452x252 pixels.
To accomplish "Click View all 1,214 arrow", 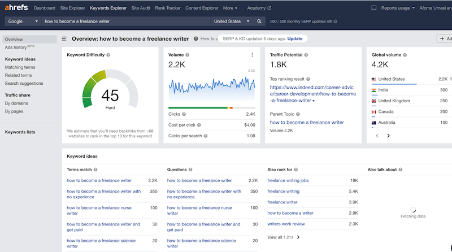I will [298, 237].
